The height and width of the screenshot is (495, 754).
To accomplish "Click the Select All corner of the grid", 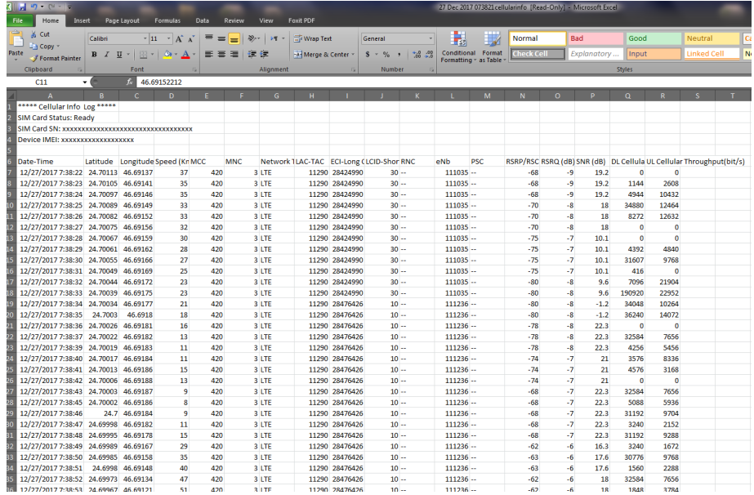I will tap(11, 96).
